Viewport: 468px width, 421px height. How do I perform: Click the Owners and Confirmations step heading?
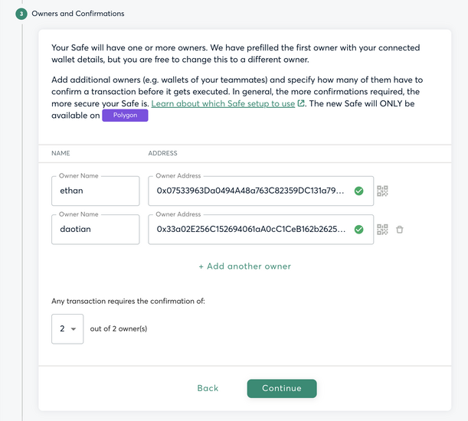point(78,14)
